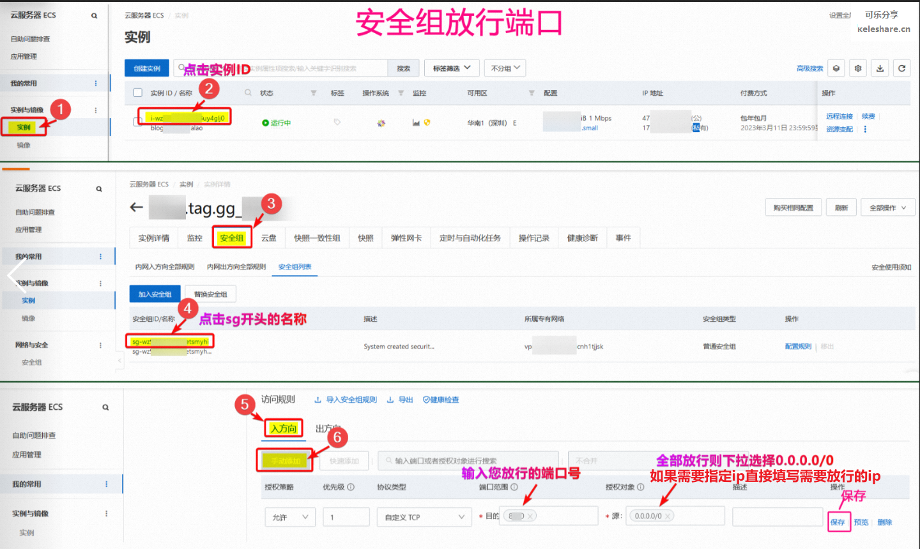
Task: Click the search magnifier beside 云服务器 ECS in middle sidebar
Action: point(99,189)
